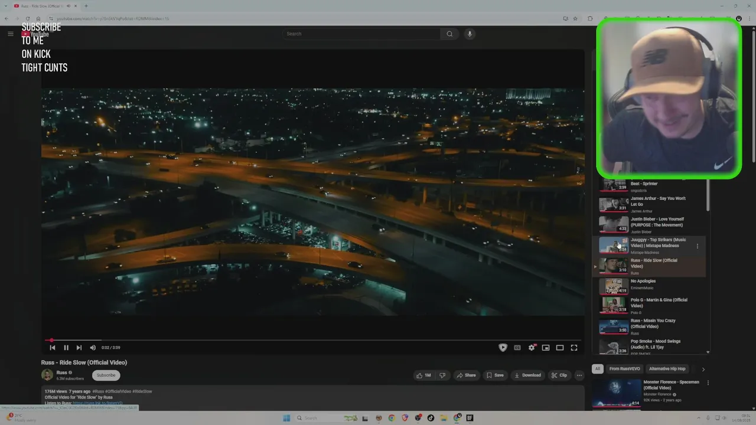Subscribe to the Russ channel

tap(106, 375)
